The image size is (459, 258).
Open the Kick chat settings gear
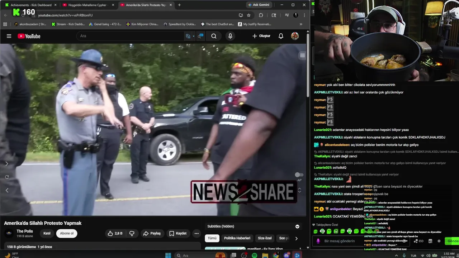point(439,241)
